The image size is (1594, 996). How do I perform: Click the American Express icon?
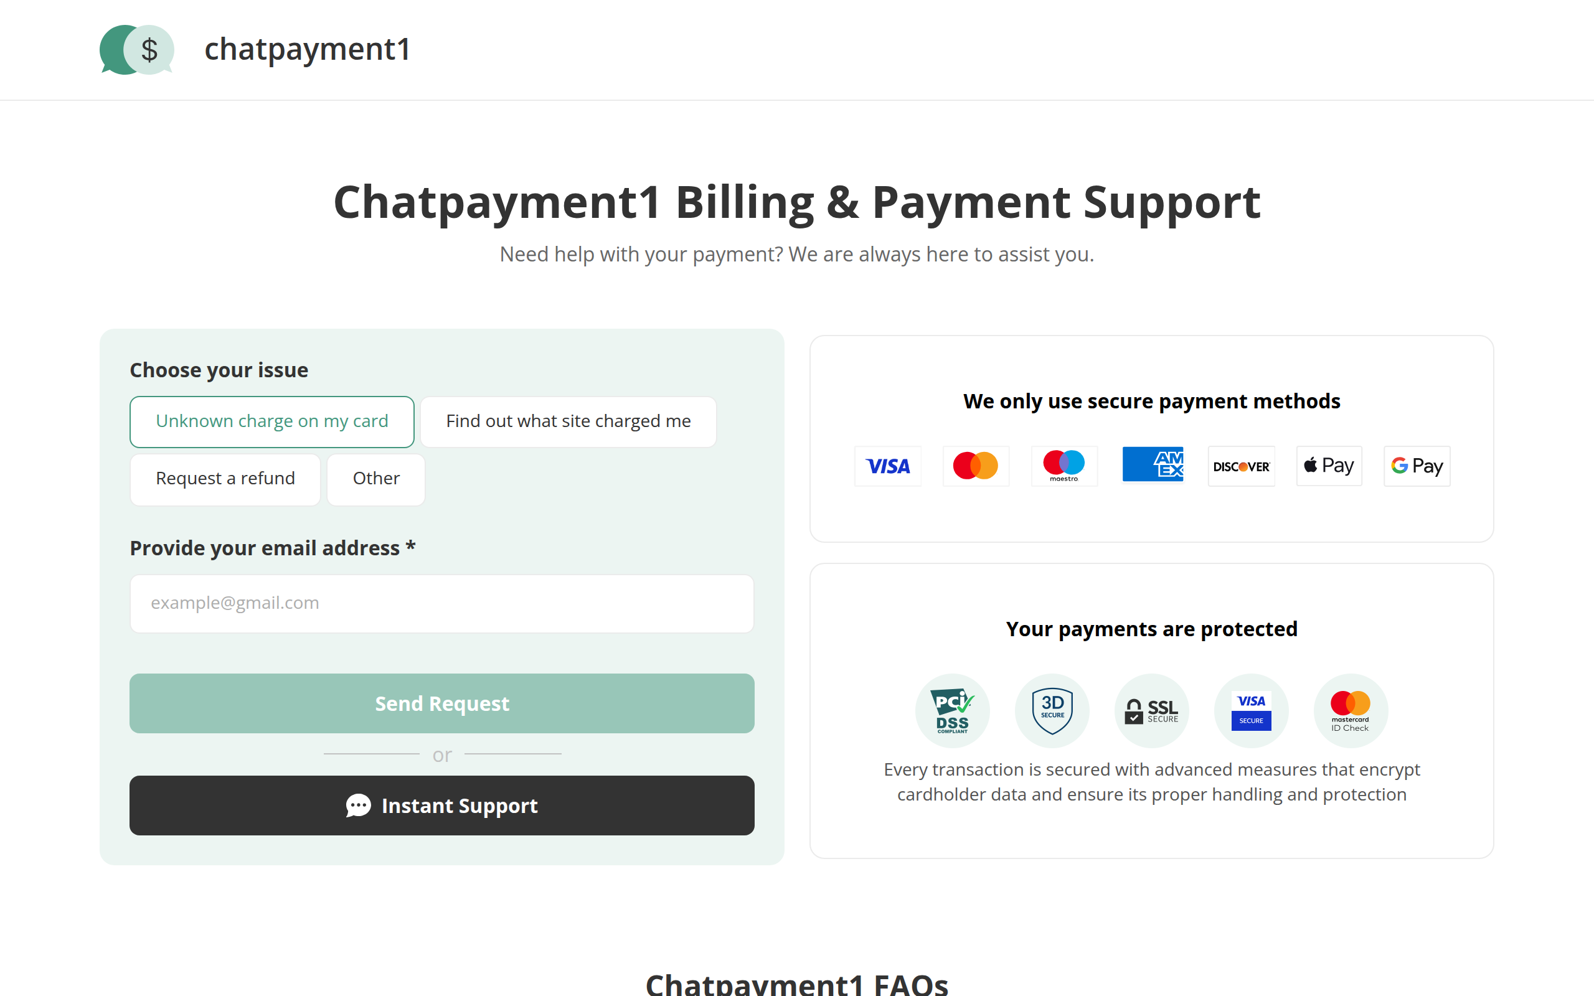(x=1153, y=464)
